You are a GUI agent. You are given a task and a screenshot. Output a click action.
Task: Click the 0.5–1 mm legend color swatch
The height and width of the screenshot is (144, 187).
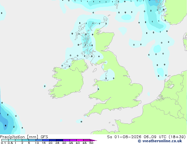click(12, 140)
